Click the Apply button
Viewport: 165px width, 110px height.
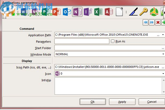tap(122, 102)
